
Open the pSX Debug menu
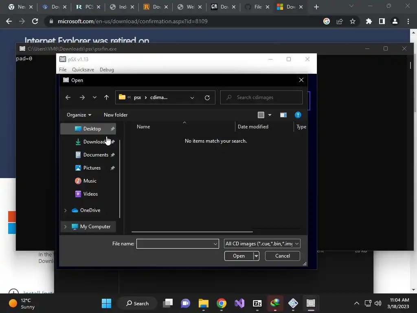coord(107,70)
